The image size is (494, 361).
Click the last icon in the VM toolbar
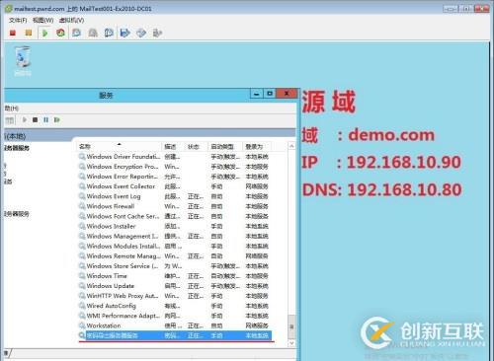(158, 33)
